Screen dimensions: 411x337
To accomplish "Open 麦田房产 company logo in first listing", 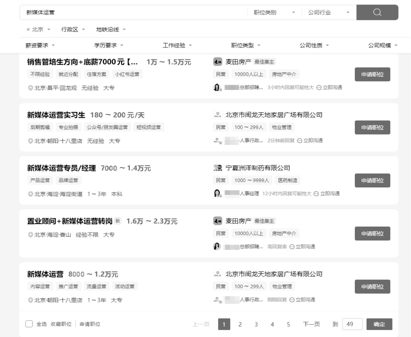I will pyautogui.click(x=218, y=62).
